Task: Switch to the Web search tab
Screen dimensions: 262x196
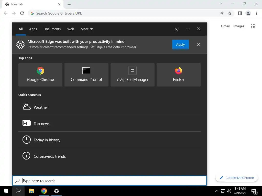Action: (x=71, y=29)
